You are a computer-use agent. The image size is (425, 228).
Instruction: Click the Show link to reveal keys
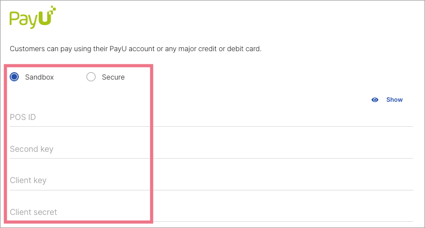pos(394,100)
